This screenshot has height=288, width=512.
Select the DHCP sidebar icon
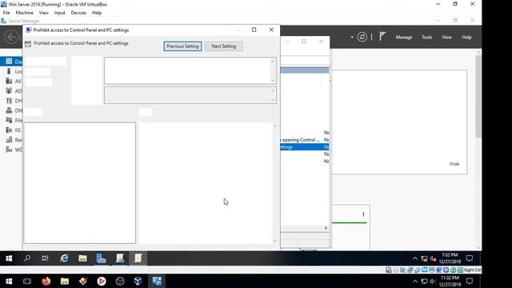9,101
